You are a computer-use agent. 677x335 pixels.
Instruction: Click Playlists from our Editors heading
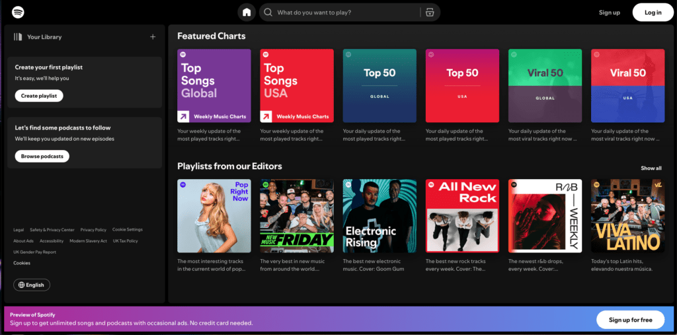(x=229, y=167)
